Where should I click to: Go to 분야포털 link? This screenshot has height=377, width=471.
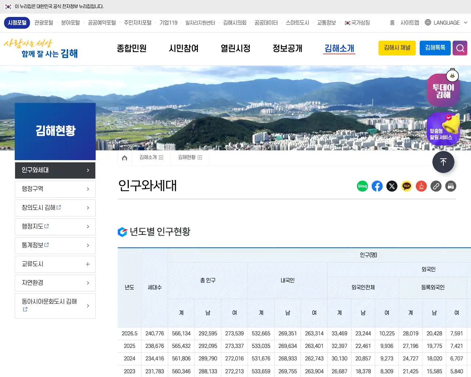click(x=70, y=23)
